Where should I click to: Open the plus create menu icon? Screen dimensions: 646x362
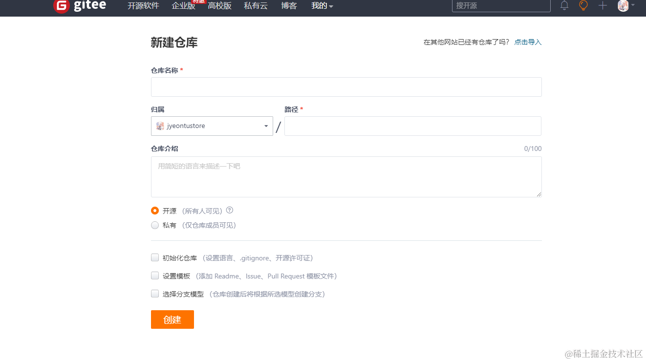[x=603, y=6]
